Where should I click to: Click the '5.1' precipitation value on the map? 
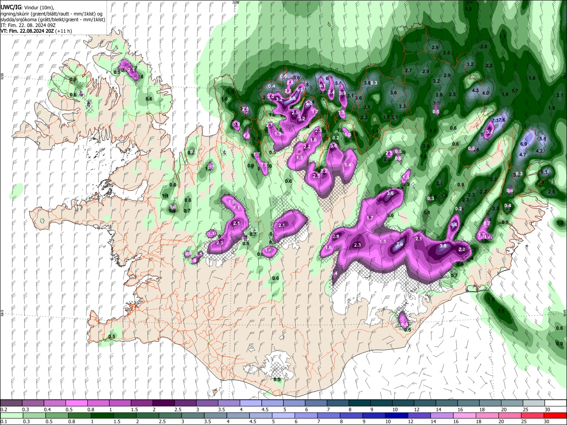tap(544, 172)
